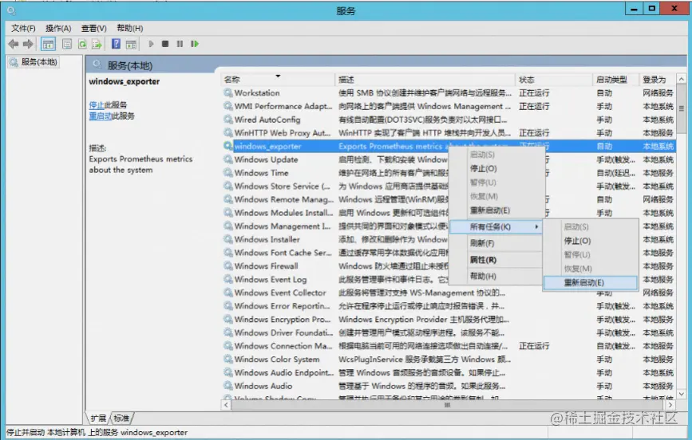Select the Windows Audio Endpoint service
692x440 pixels.
pyautogui.click(x=448, y=372)
